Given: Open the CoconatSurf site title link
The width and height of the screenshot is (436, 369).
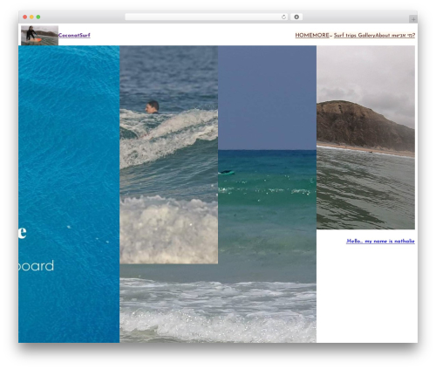Looking at the screenshot, I should click(x=74, y=36).
